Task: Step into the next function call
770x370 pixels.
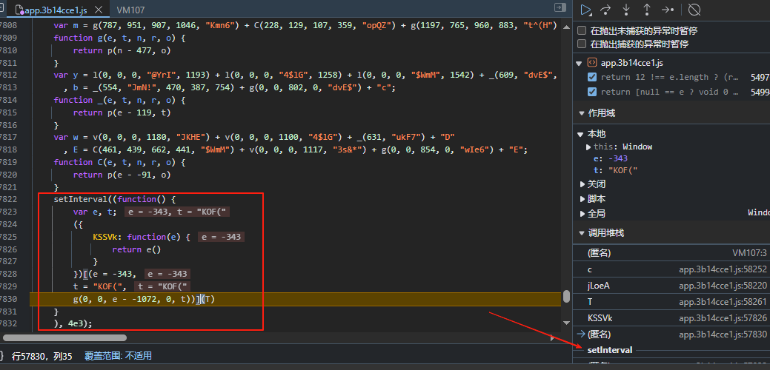Action: click(627, 10)
